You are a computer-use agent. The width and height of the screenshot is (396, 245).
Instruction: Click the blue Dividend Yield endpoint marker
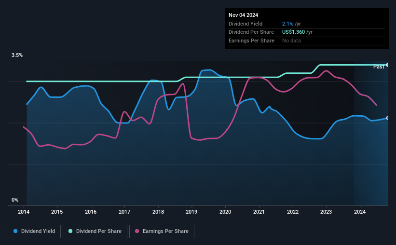388,118
